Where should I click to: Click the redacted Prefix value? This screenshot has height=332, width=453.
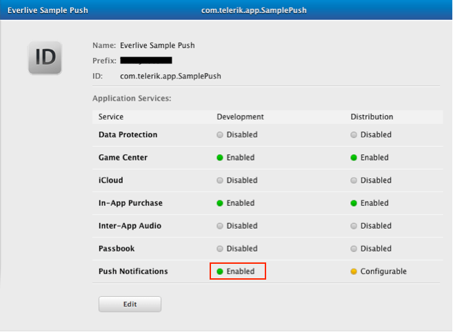[145, 61]
